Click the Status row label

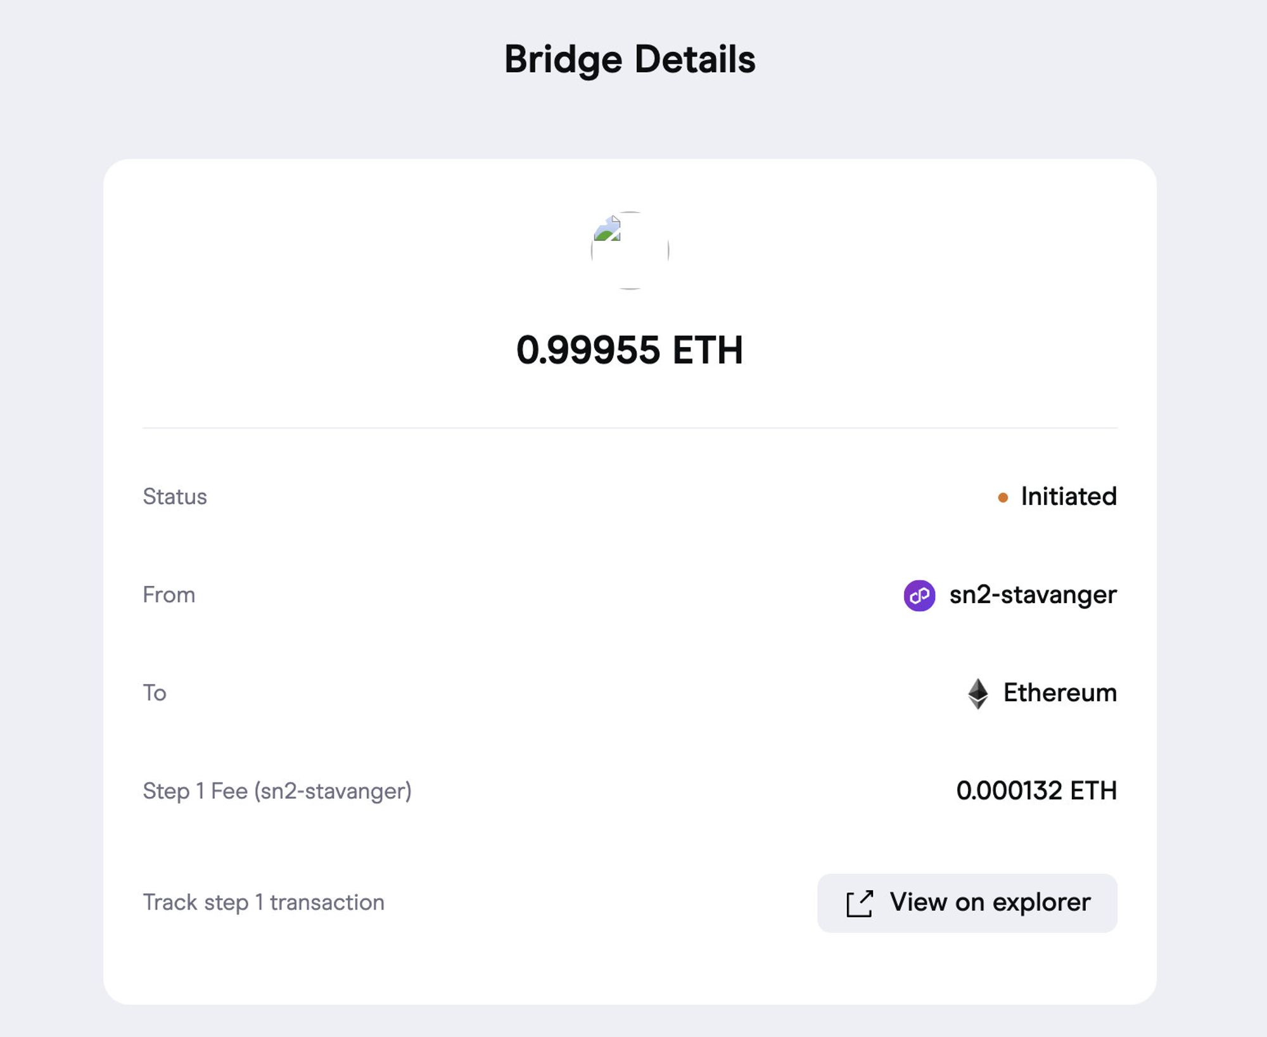click(175, 497)
